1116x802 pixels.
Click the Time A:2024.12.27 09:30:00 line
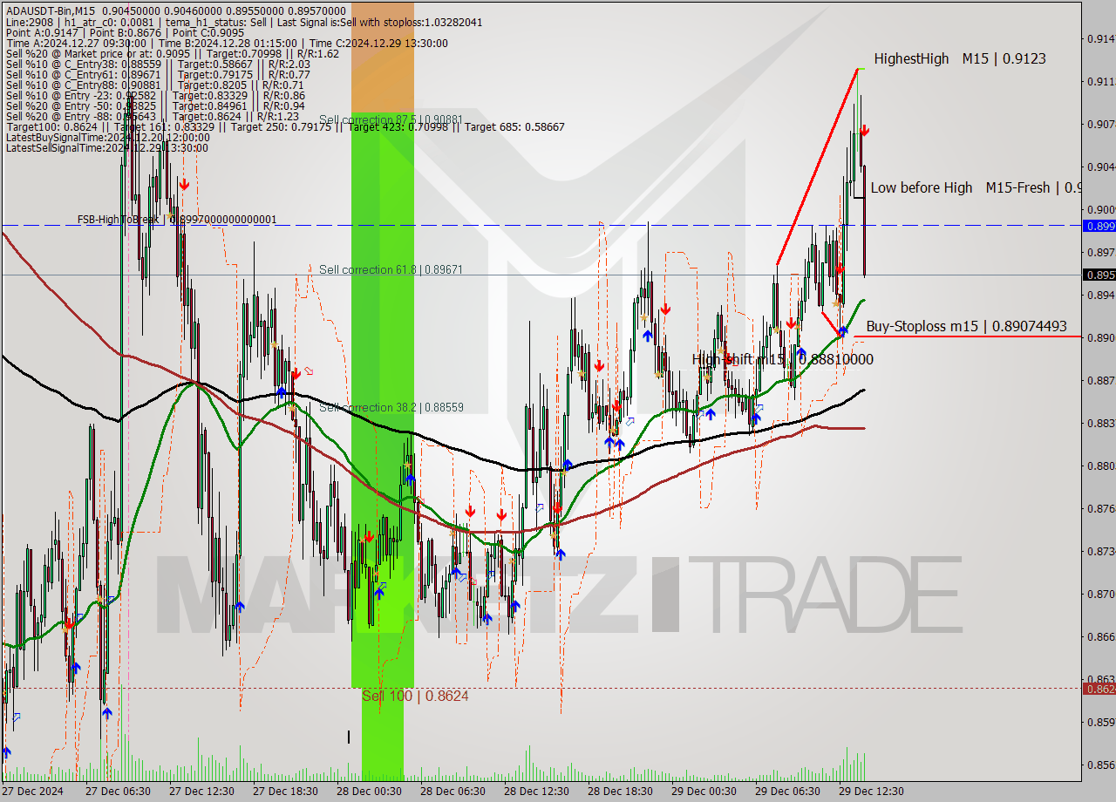[x=227, y=43]
